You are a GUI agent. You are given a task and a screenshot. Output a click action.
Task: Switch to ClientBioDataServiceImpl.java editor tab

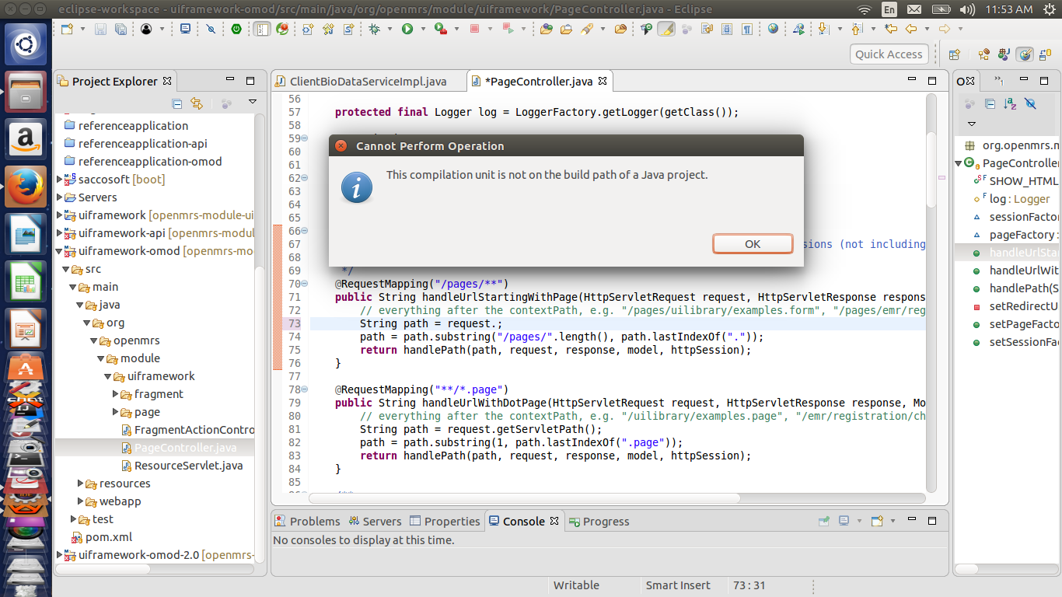tap(368, 81)
